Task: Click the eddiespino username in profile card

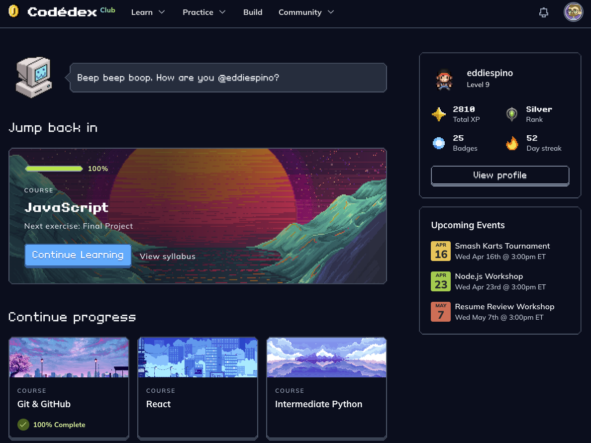Action: coord(490,73)
